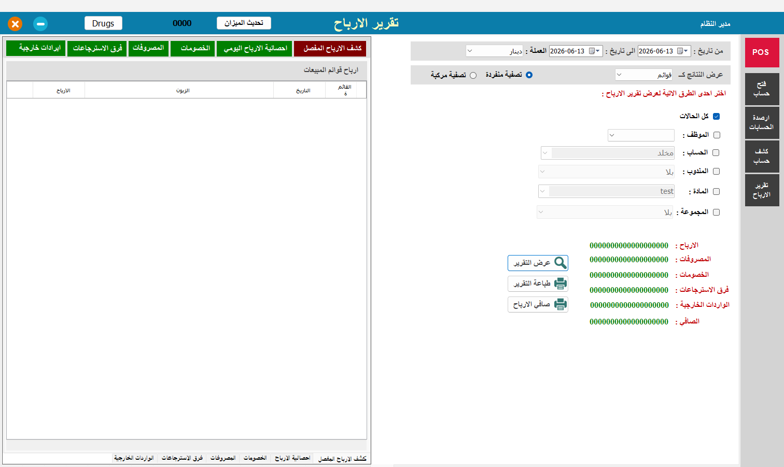Select bottom tab الخصومات
The width and height of the screenshot is (784, 467).
point(255,458)
